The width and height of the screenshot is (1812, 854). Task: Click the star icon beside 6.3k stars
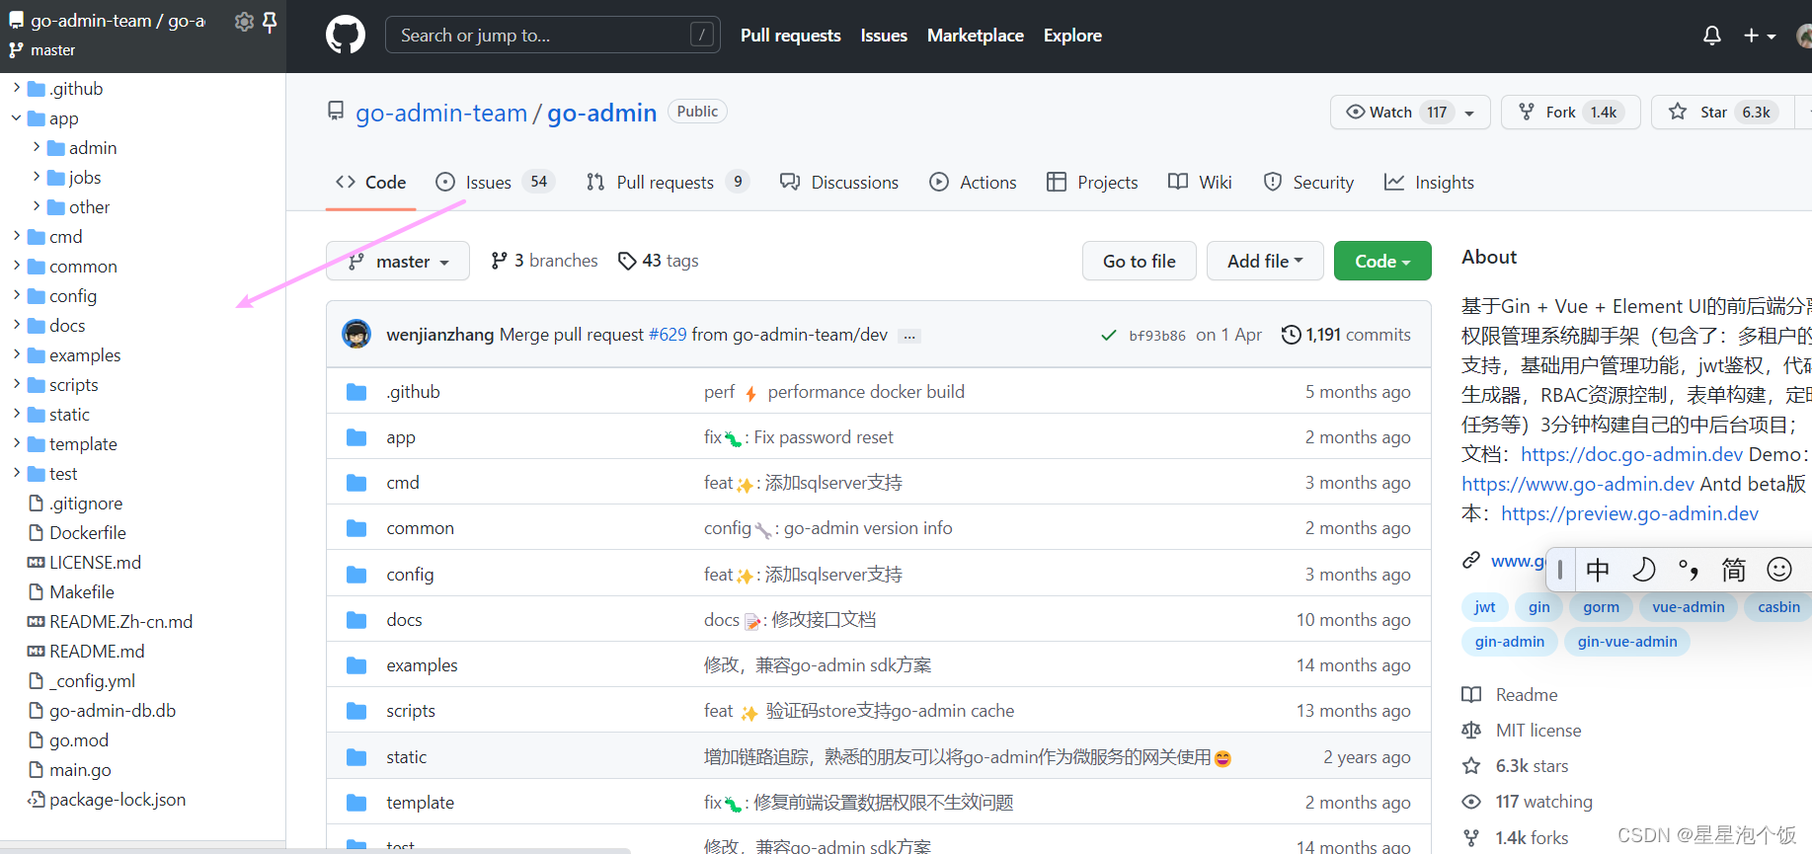pyautogui.click(x=1471, y=766)
